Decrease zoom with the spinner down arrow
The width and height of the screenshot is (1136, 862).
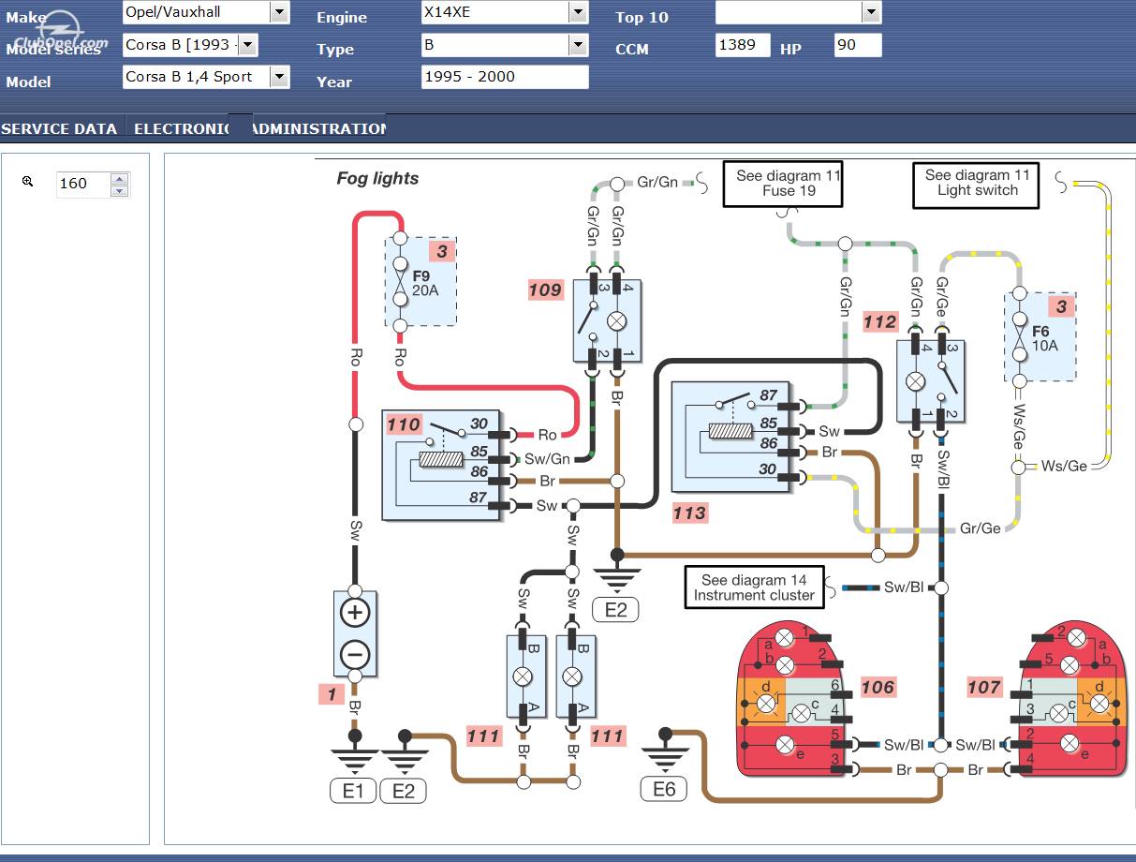click(119, 191)
